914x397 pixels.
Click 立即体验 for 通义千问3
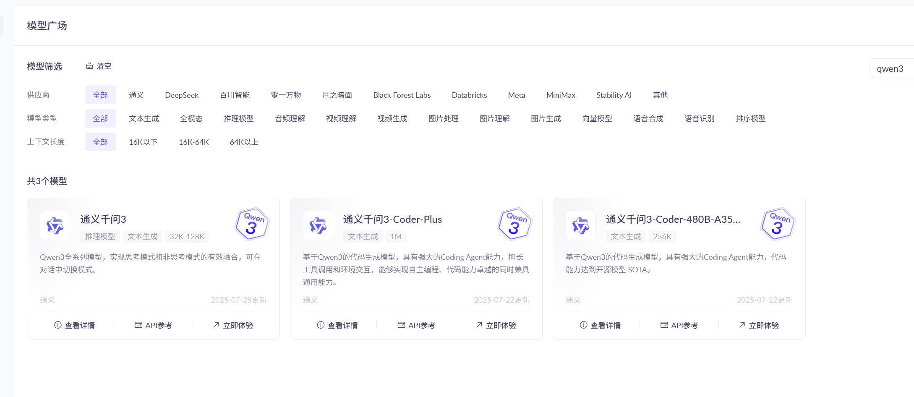(x=233, y=325)
